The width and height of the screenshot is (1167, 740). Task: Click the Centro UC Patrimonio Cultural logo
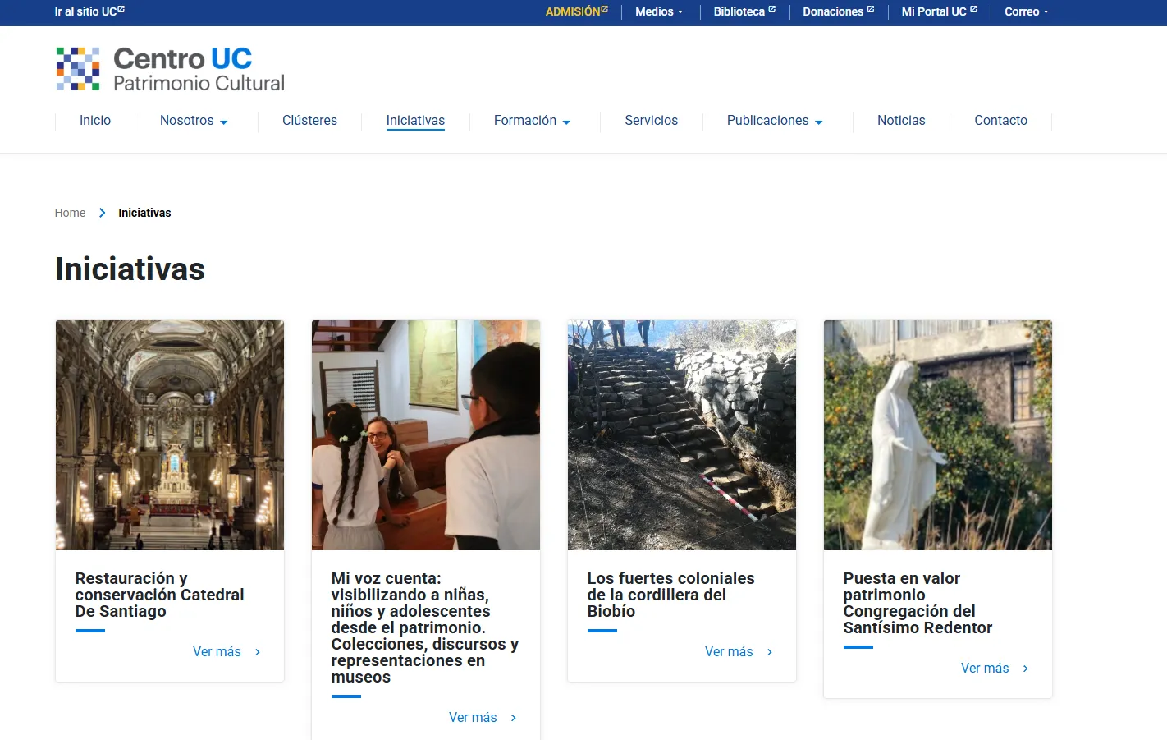[170, 69]
